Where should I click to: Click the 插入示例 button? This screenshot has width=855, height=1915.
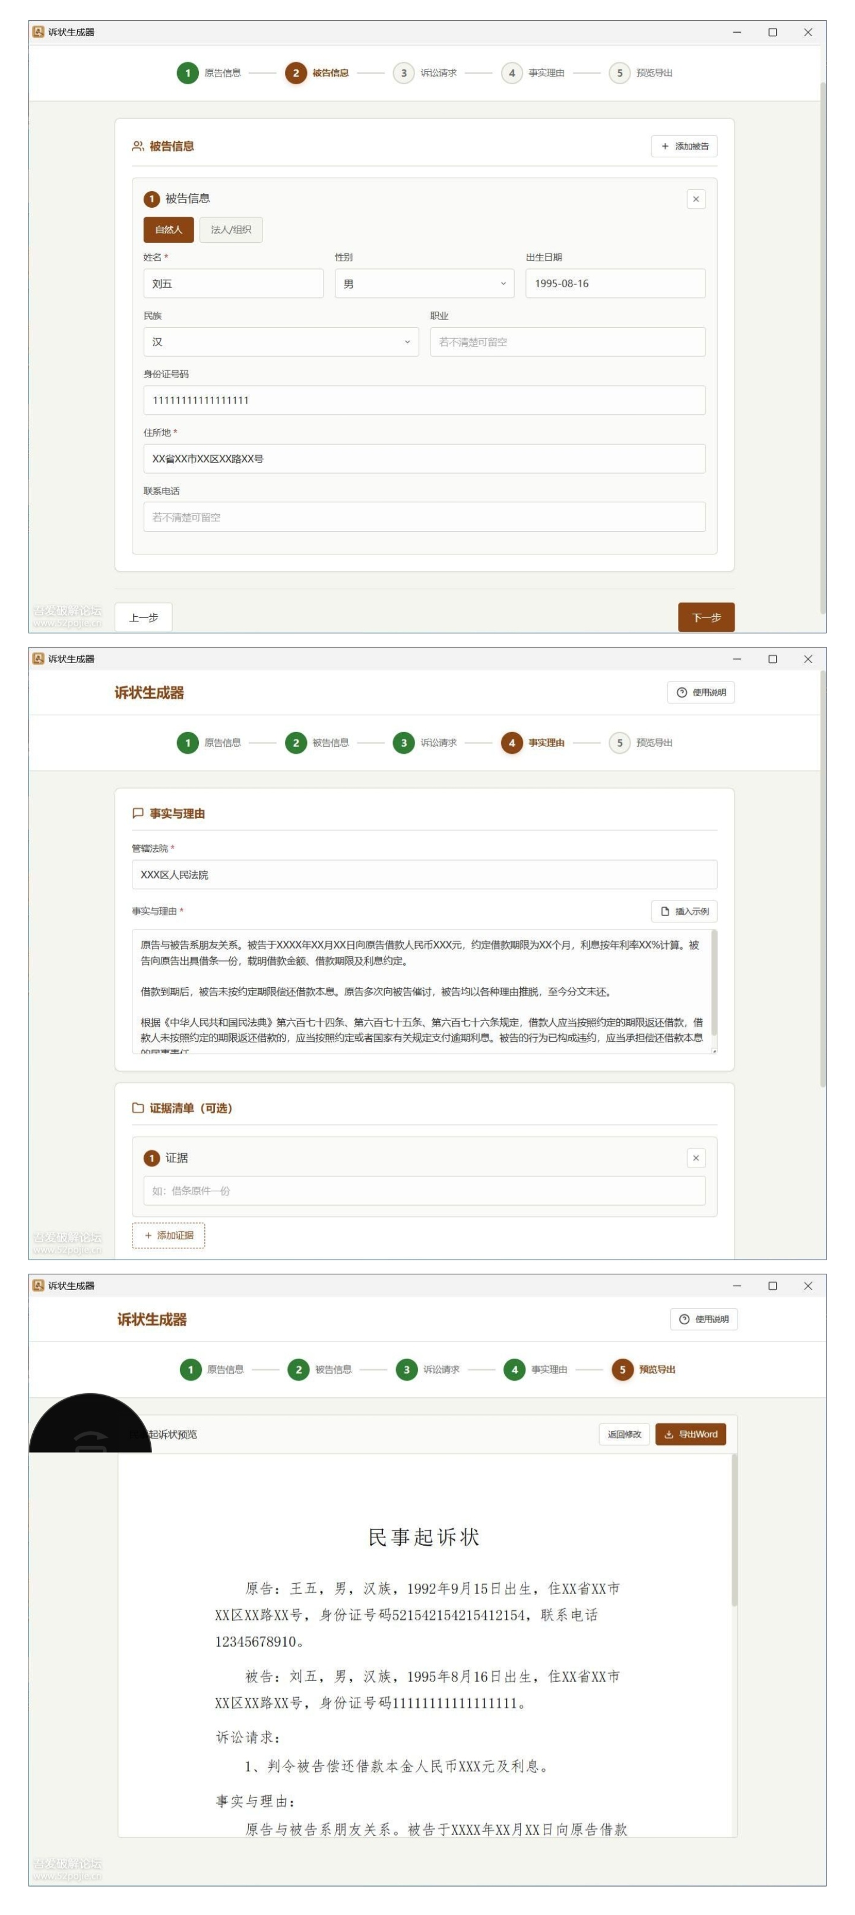pos(683,911)
